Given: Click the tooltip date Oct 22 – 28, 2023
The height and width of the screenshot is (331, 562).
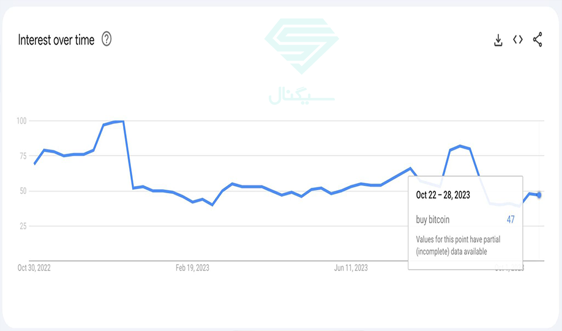Looking at the screenshot, I should 443,195.
